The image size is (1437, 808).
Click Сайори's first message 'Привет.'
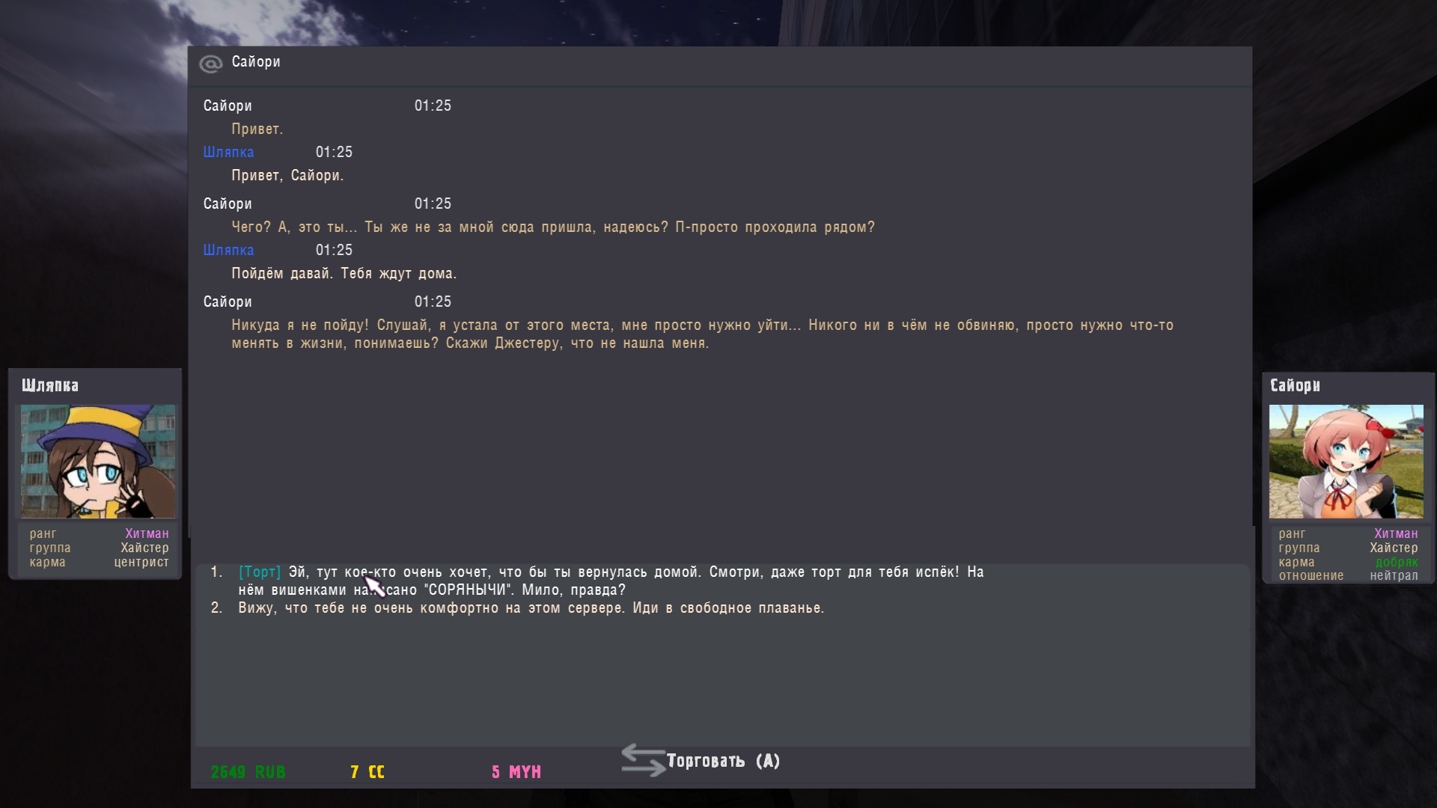tap(257, 129)
